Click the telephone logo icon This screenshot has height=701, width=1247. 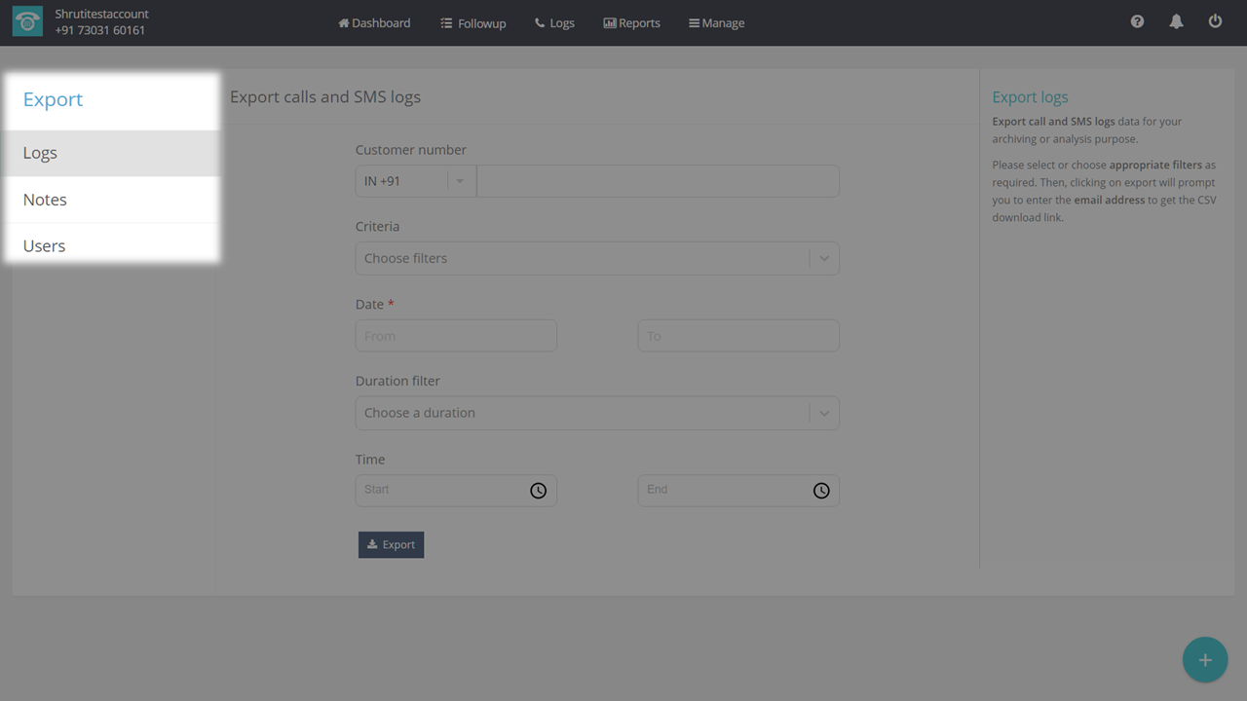(27, 22)
